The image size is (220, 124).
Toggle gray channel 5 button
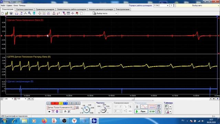(69, 103)
